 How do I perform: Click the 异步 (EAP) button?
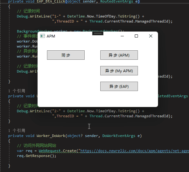pos(119,86)
